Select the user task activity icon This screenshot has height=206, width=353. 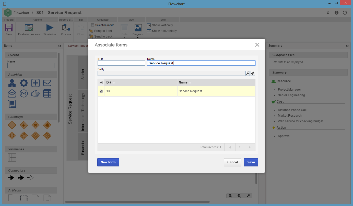point(12,83)
